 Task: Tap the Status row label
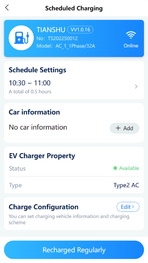tap(17, 169)
